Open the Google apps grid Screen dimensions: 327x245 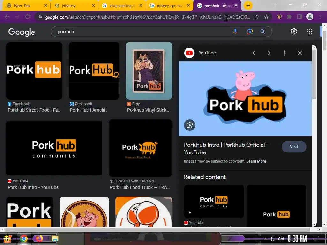tap(310, 32)
